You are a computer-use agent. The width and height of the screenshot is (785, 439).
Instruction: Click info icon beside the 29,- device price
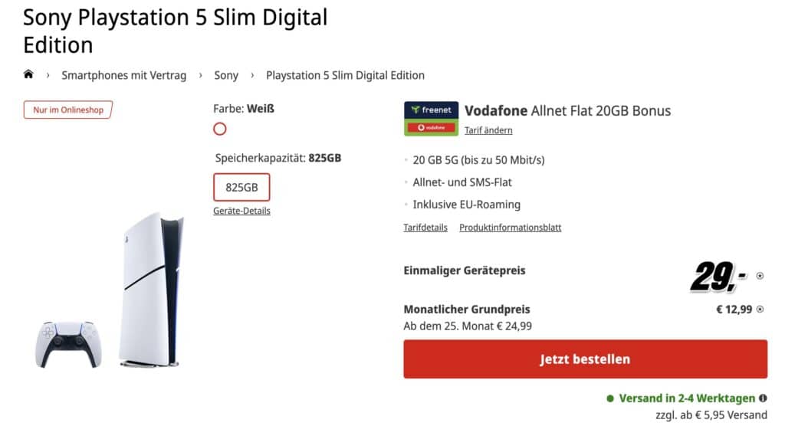(760, 276)
